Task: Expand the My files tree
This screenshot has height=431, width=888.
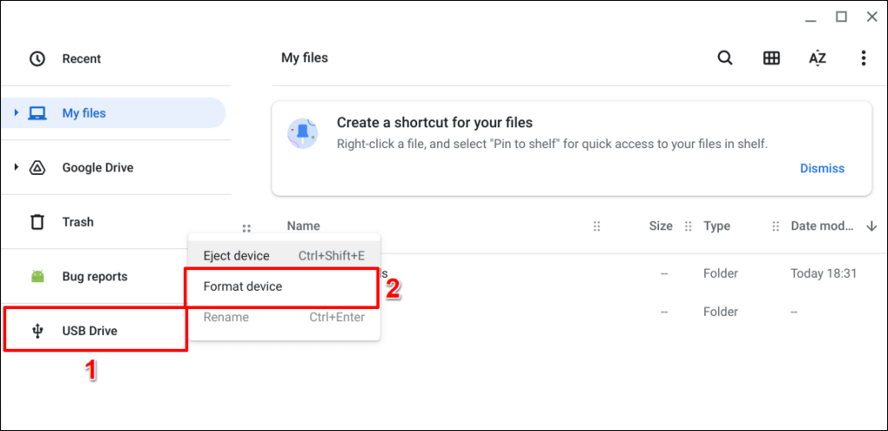Action: tap(16, 113)
